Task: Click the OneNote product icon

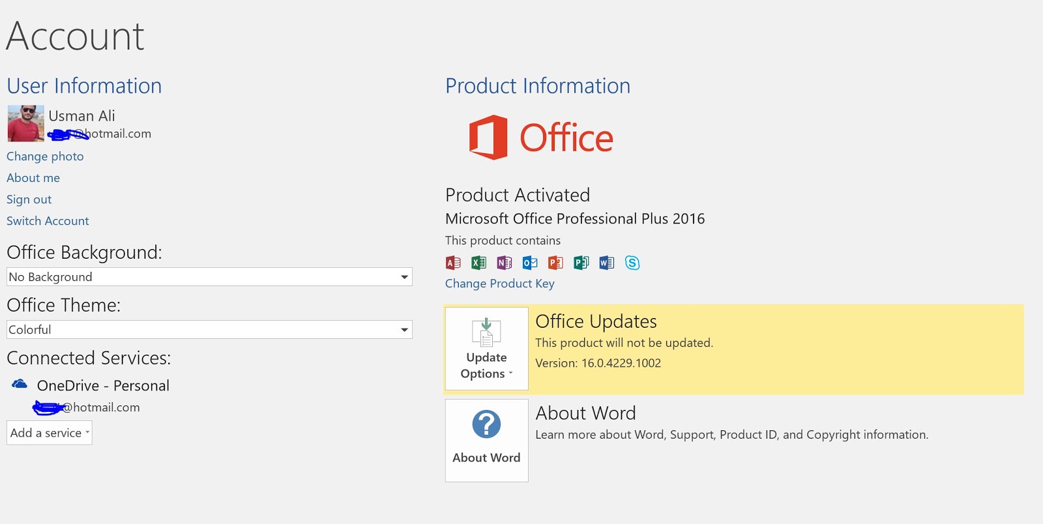Action: 504,263
